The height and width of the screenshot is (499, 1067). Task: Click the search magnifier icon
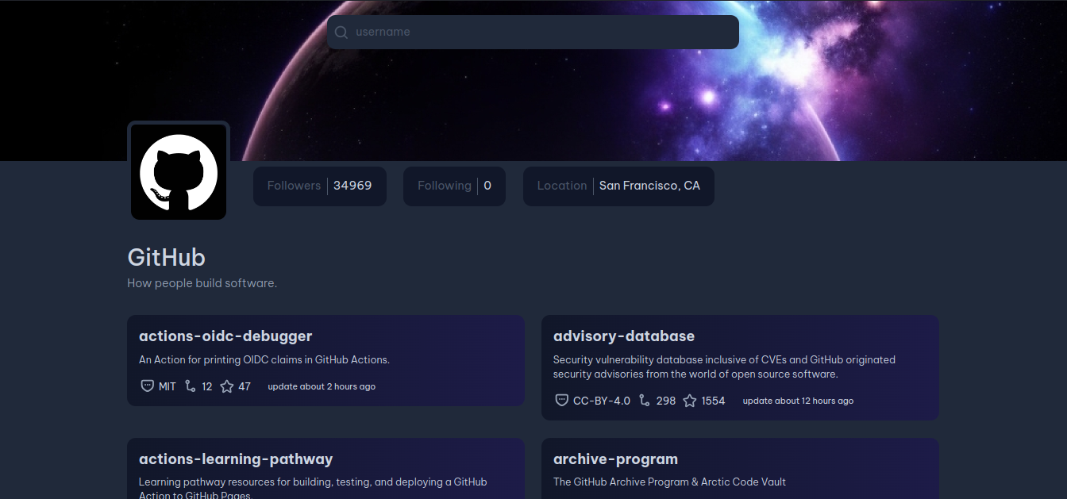341,33
